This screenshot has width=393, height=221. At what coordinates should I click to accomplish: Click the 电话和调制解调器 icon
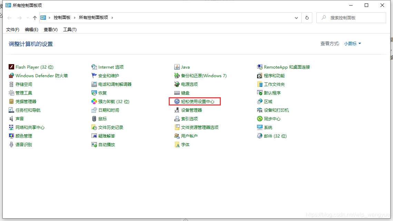pos(94,84)
